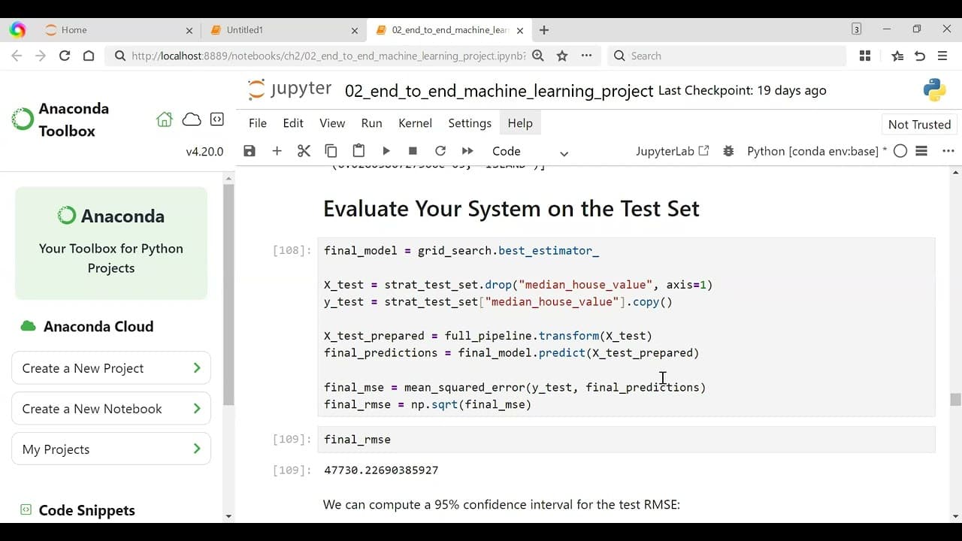The width and height of the screenshot is (962, 541).
Task: Bookmark this page with star icon
Action: point(562,56)
